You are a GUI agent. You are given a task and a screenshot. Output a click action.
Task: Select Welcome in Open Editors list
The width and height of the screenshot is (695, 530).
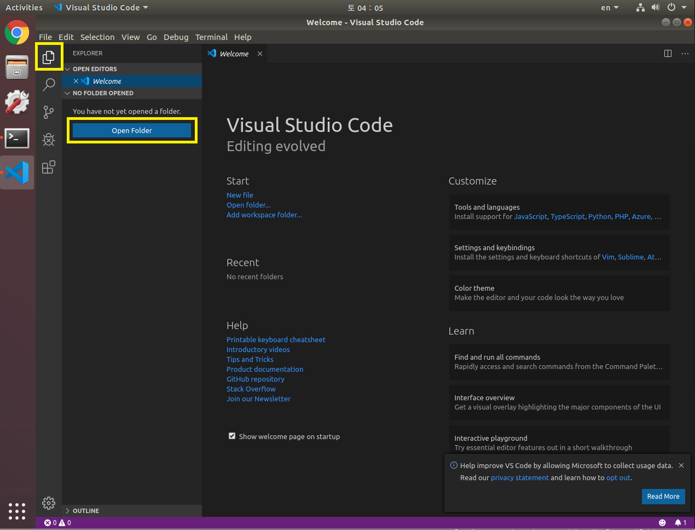tap(132, 81)
